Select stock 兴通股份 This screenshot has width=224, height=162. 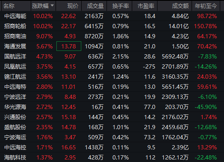point(15,117)
